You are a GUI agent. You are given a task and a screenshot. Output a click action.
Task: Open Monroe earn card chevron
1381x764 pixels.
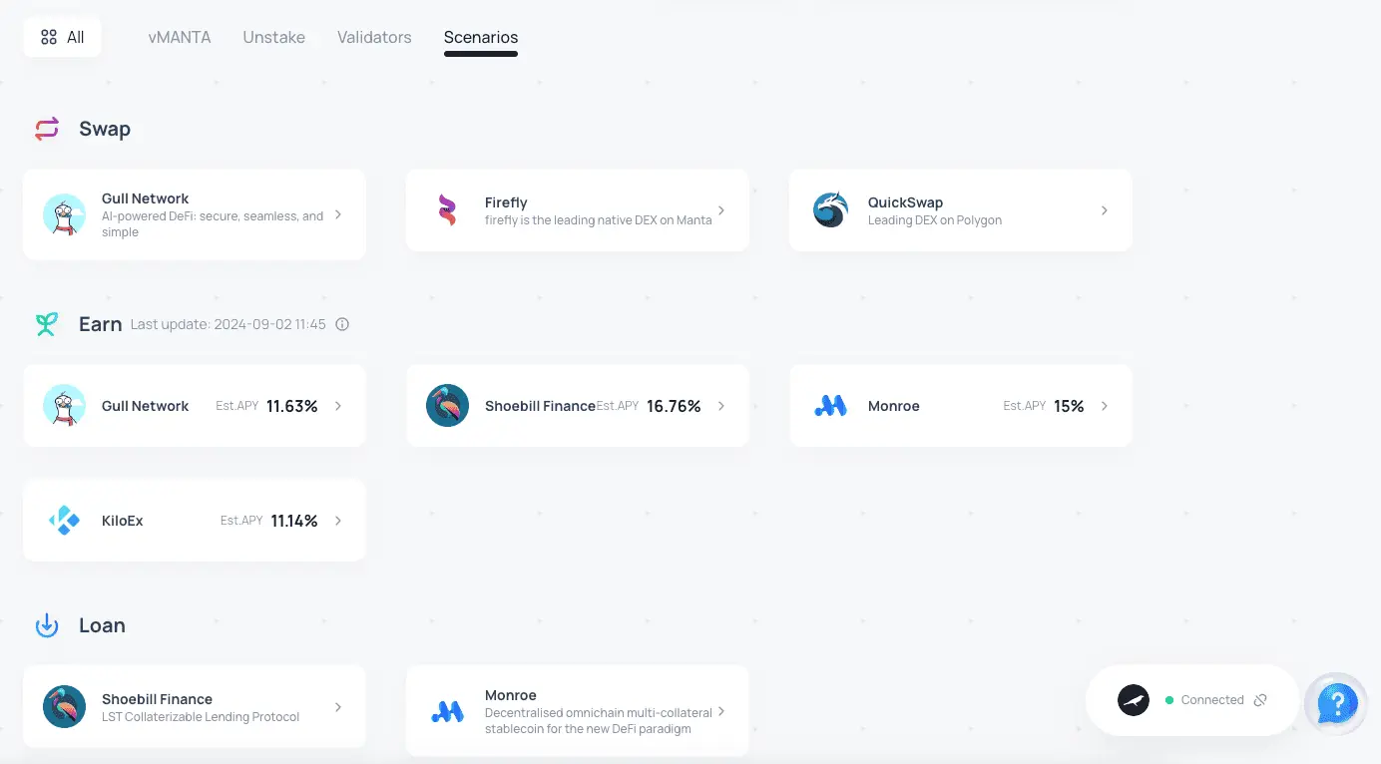[x=1105, y=406]
